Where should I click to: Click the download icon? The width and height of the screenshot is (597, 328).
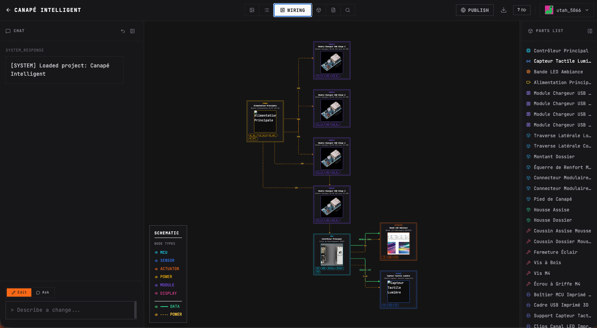(x=503, y=10)
